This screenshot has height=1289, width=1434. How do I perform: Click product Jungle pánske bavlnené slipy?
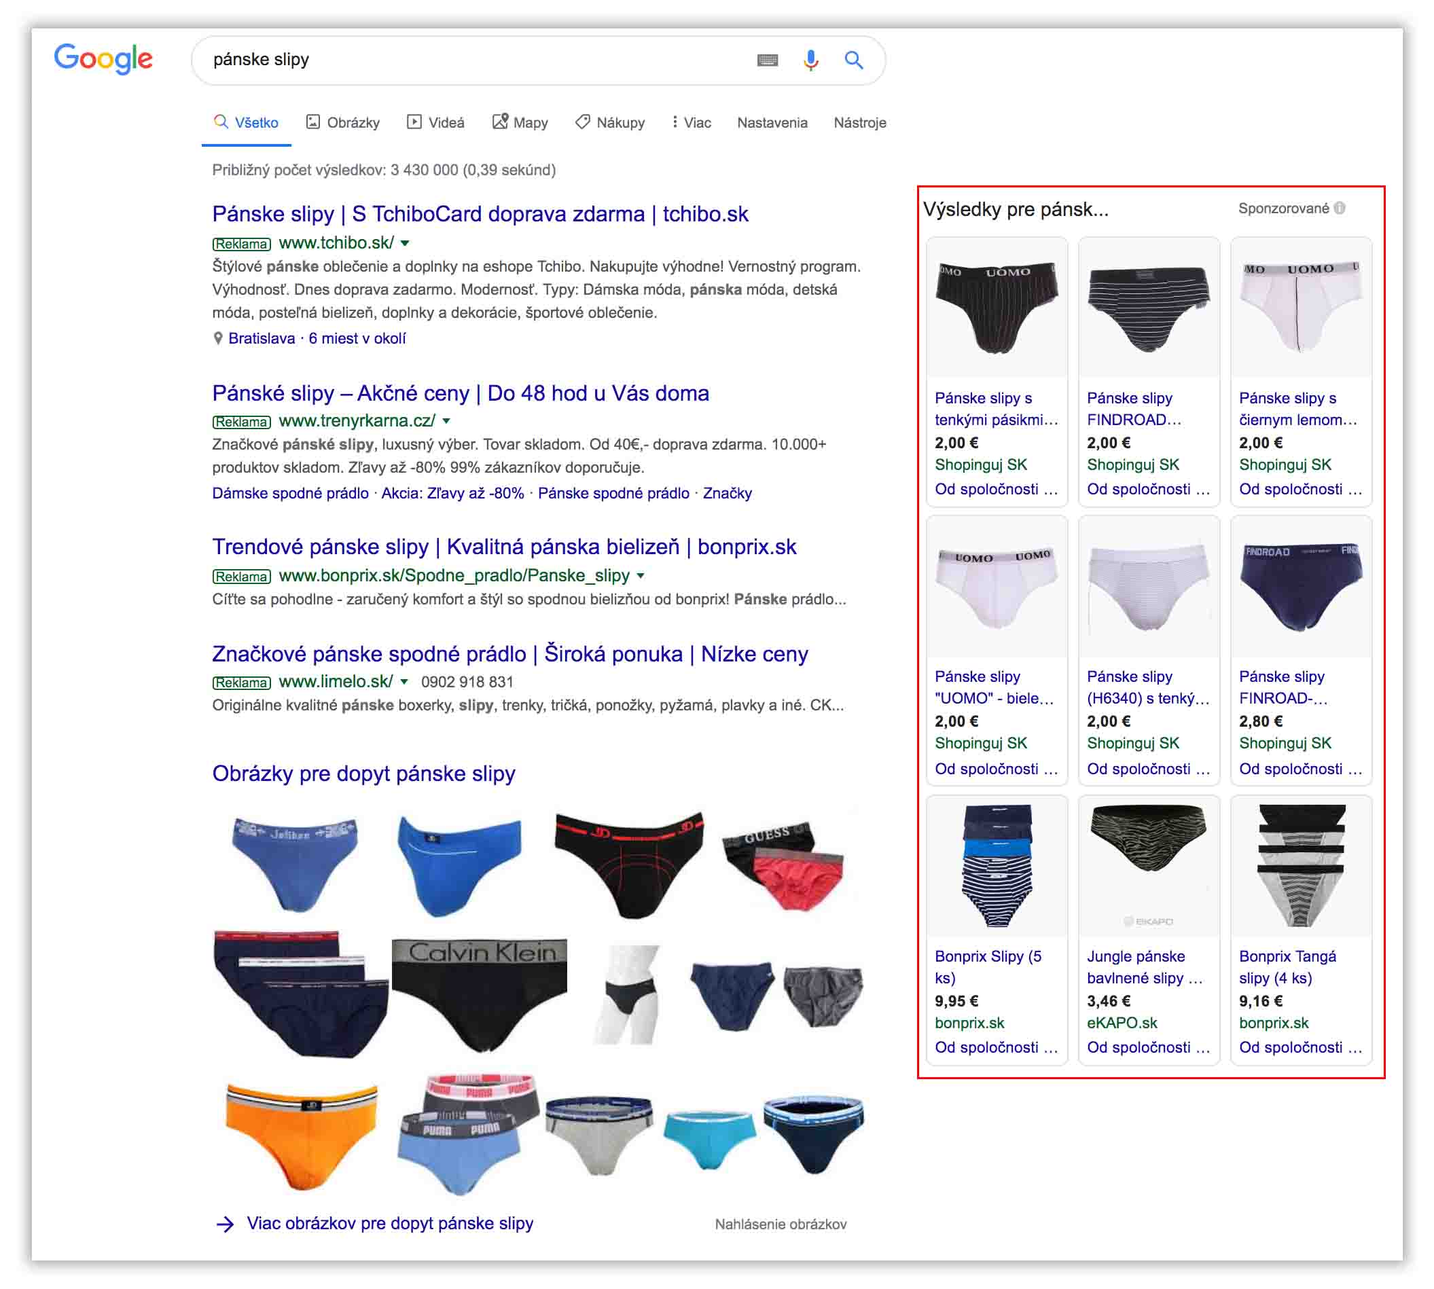[1144, 967]
